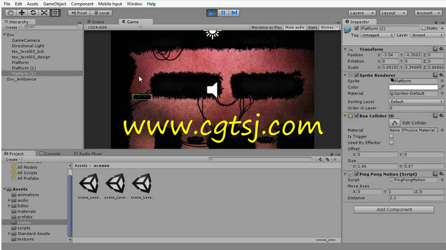Open the white Color swatch
Viewport: 446px width, 250px height.
pyautogui.click(x=413, y=87)
